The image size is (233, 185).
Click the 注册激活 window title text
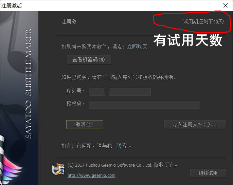pos(12,6)
